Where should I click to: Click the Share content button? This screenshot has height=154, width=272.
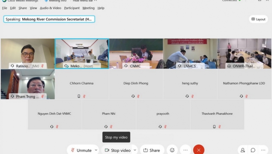tap(152, 150)
